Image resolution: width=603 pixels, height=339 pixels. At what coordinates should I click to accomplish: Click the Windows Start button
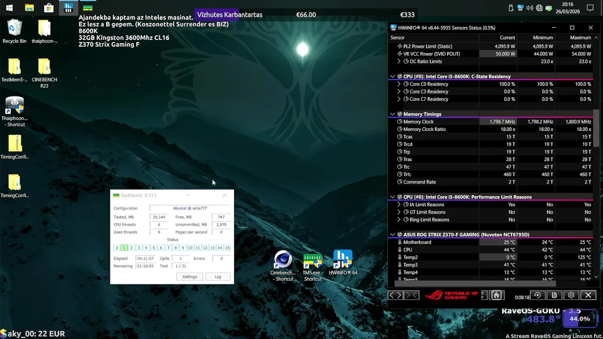pyautogui.click(x=9, y=8)
